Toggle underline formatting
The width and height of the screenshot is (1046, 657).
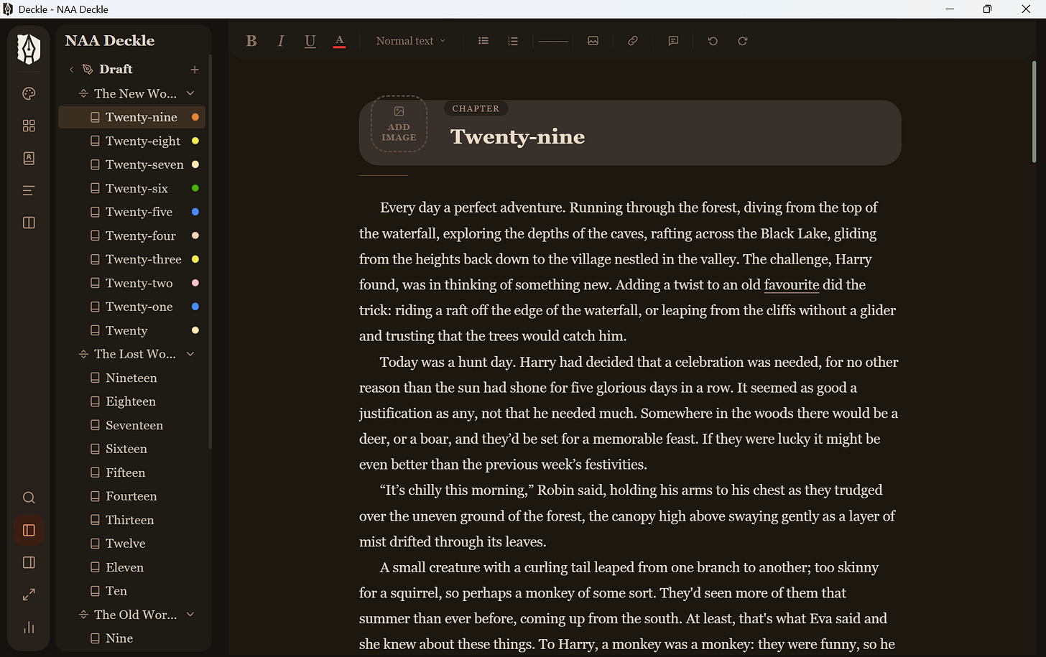pyautogui.click(x=310, y=41)
